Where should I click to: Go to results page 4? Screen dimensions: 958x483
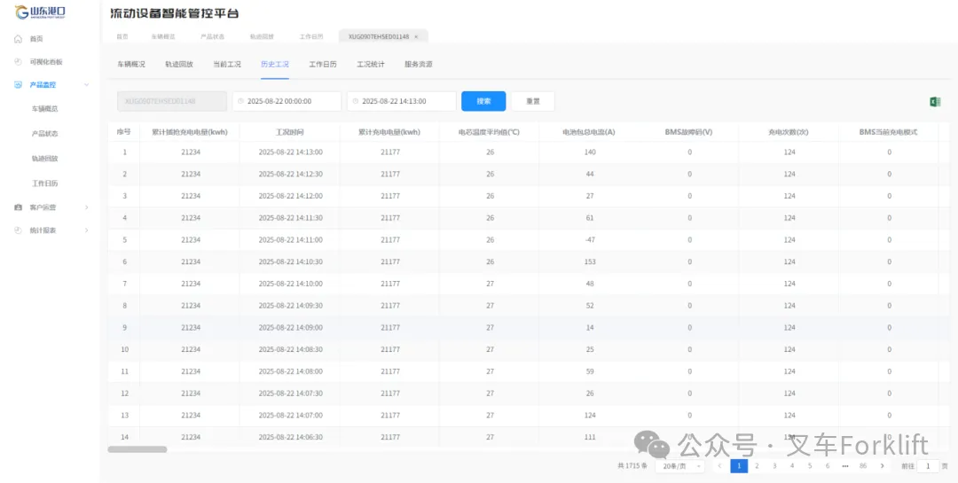pyautogui.click(x=792, y=466)
